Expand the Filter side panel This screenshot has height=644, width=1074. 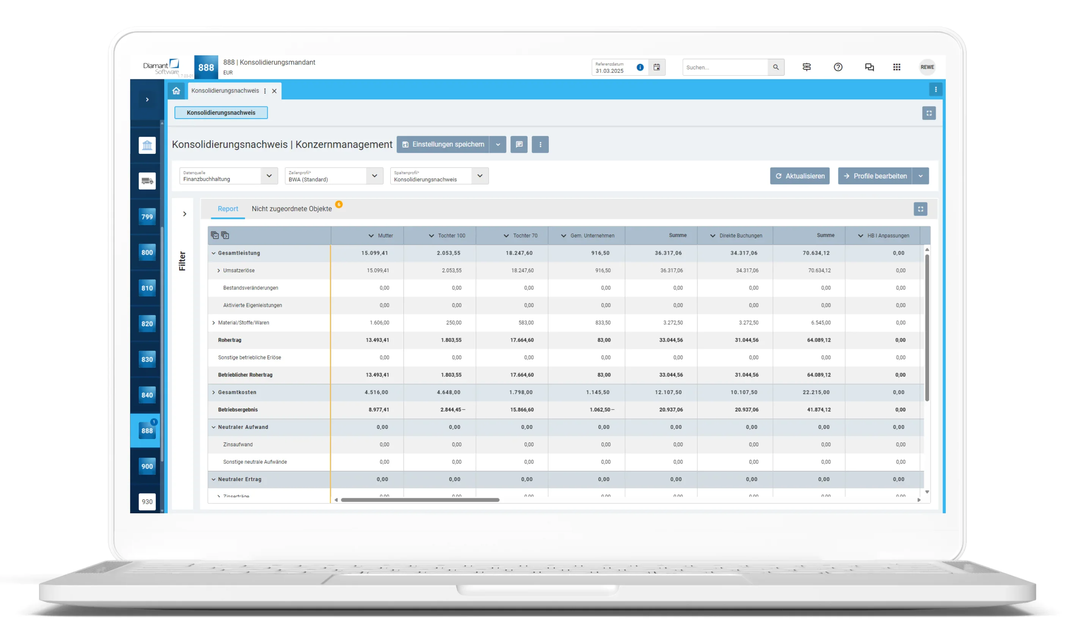tap(185, 214)
